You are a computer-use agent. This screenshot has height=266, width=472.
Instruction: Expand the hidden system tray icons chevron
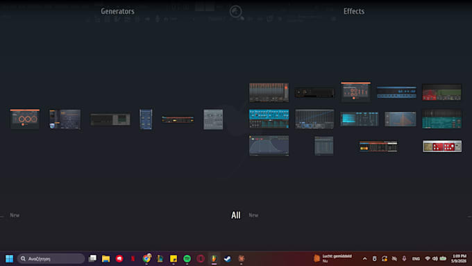(x=364, y=258)
